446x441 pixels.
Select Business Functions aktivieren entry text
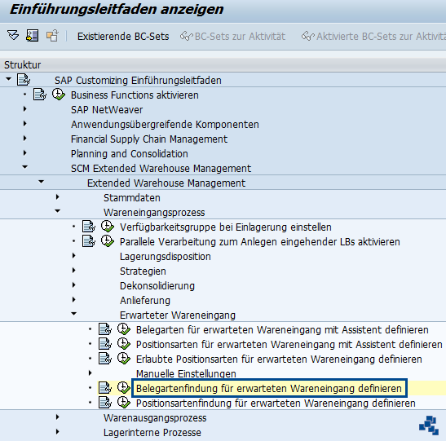click(135, 95)
